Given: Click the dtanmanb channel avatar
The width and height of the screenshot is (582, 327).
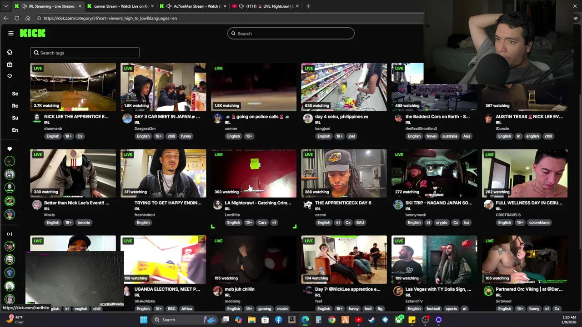Looking at the screenshot, I should (37, 119).
